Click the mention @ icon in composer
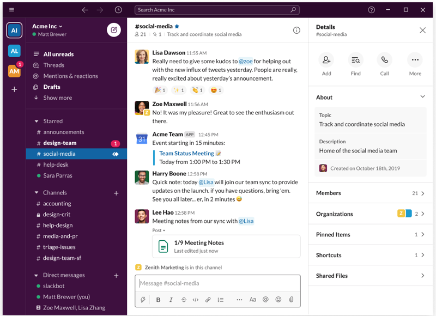 click(265, 299)
